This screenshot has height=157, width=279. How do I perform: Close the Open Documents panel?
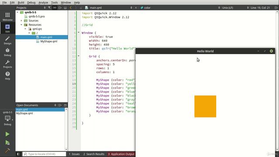click(x=65, y=105)
